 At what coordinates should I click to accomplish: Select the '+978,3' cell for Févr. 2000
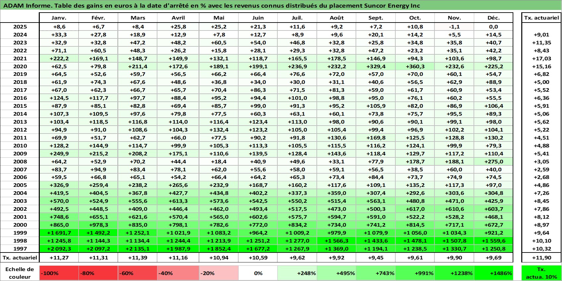[x=98, y=225]
